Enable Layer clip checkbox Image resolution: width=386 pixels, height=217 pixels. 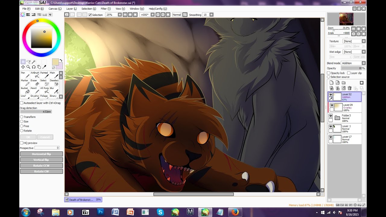[349, 73]
